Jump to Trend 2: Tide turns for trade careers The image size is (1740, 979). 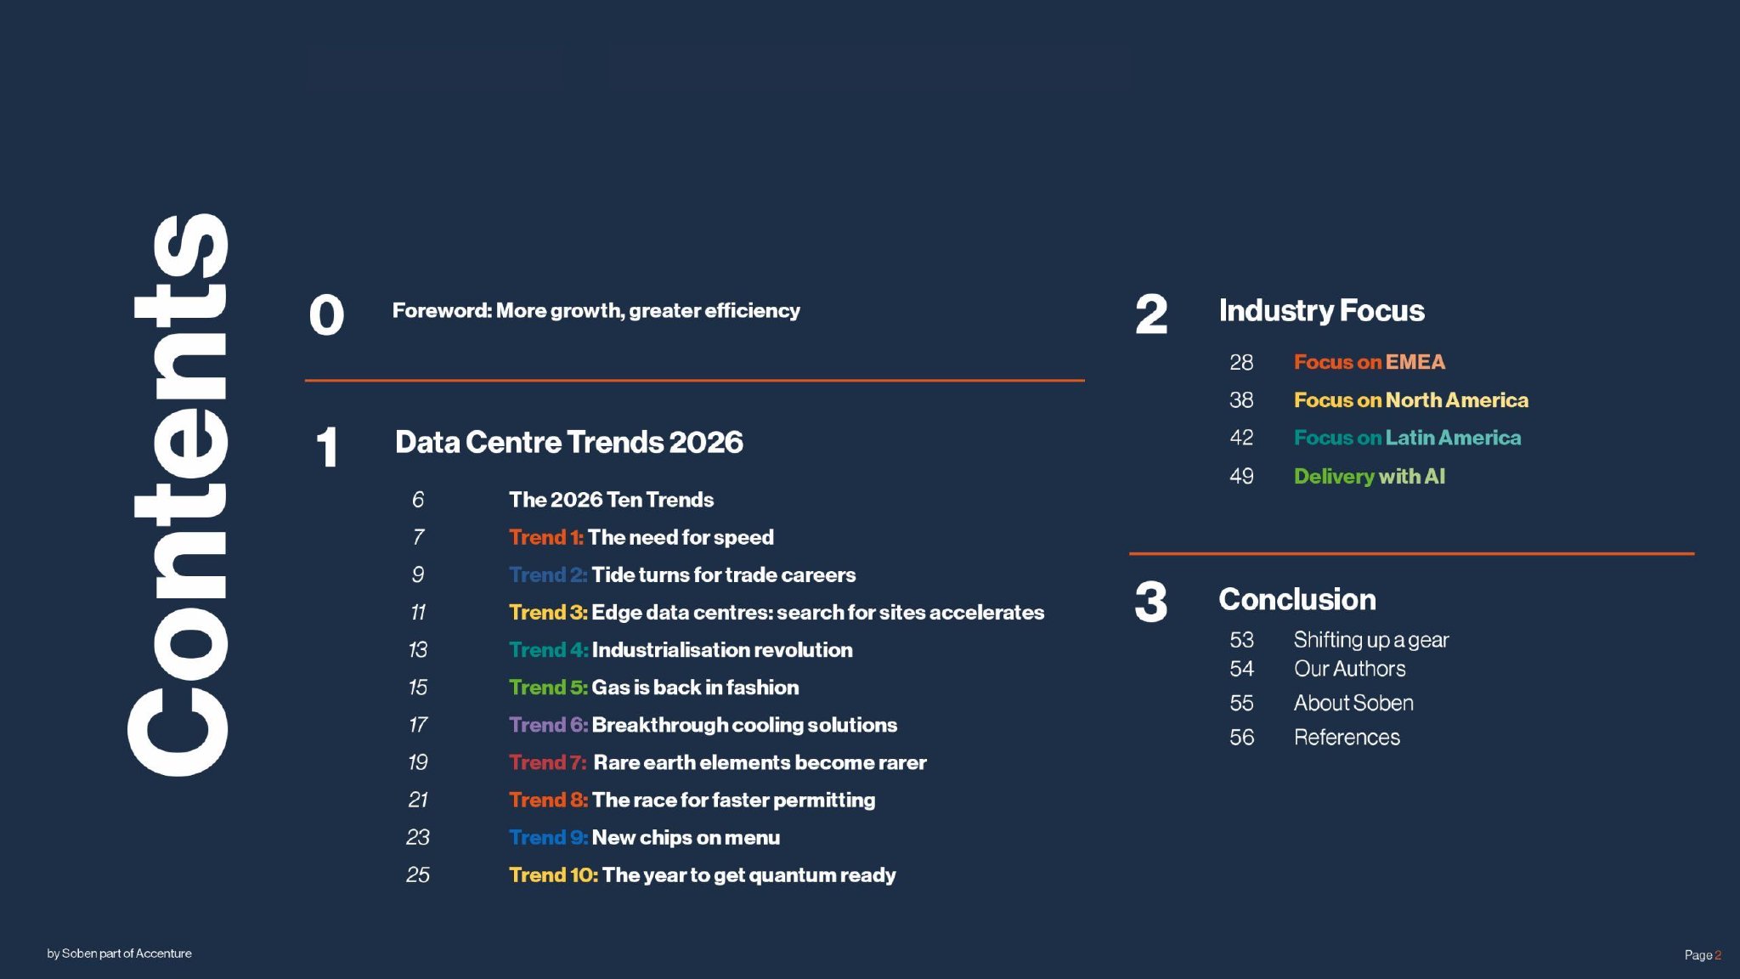(681, 575)
